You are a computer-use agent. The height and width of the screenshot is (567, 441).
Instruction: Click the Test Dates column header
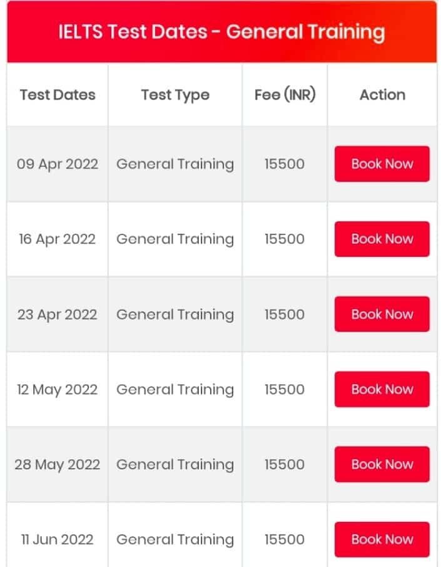click(x=56, y=95)
